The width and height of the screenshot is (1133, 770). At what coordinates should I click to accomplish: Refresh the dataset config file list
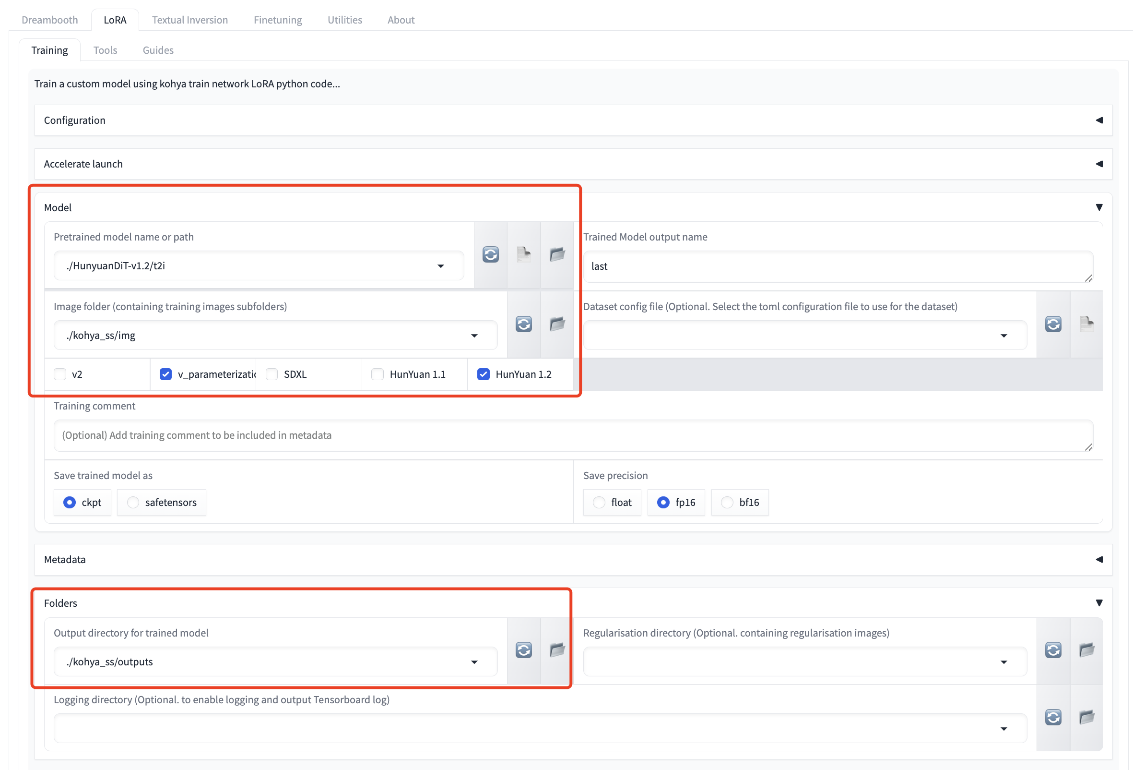coord(1053,324)
